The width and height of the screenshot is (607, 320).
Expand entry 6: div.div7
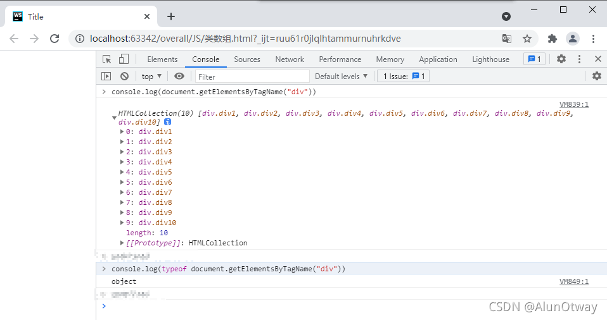(122, 192)
